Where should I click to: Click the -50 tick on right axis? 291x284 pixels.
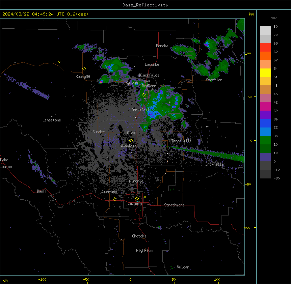pos(247,184)
